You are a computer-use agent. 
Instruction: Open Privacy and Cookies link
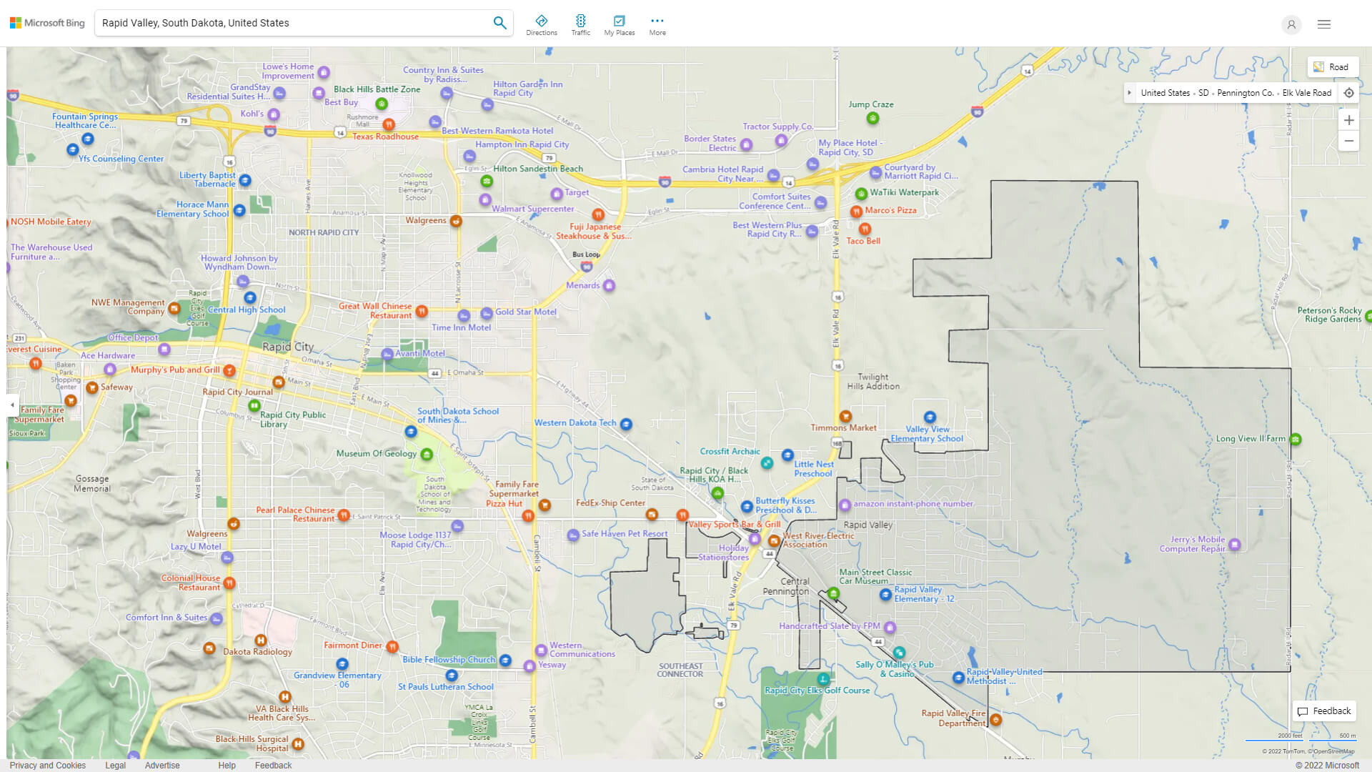[47, 766]
